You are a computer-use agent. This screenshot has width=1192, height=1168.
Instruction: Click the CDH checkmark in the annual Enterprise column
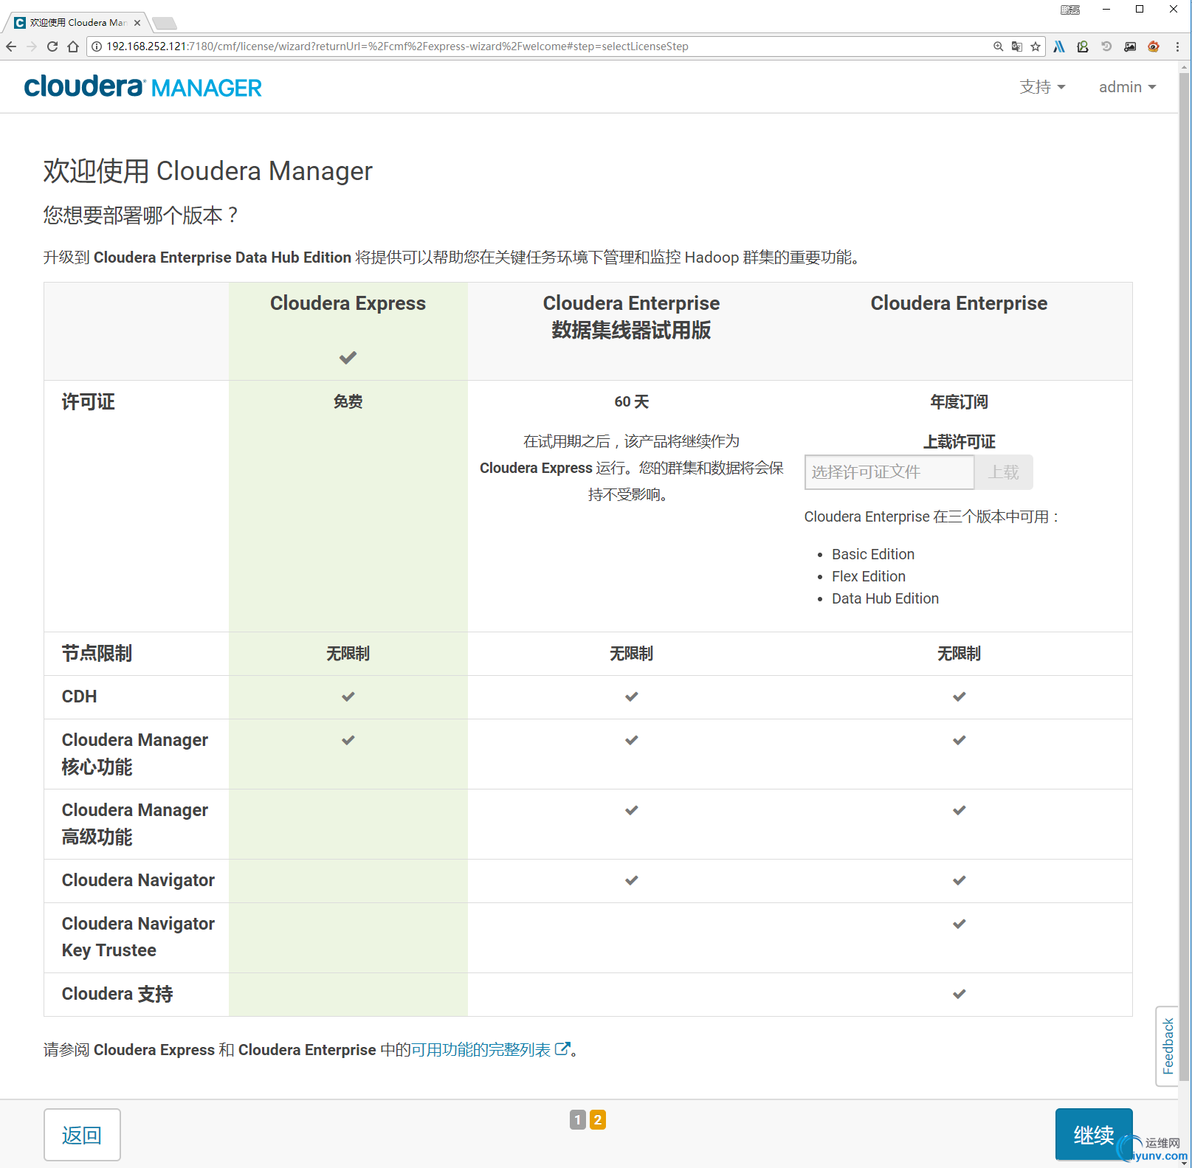[959, 697]
